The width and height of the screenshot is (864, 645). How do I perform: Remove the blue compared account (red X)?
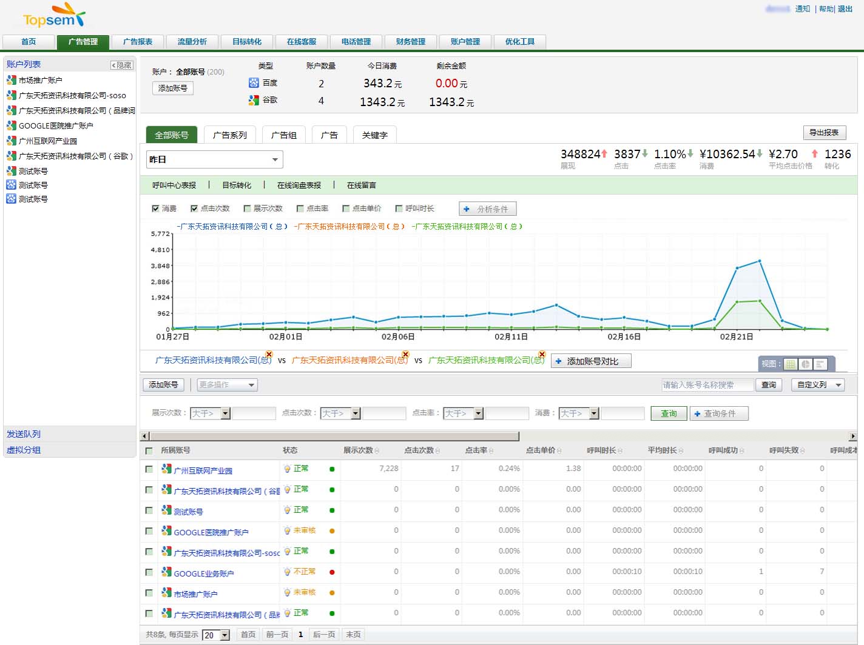tap(269, 354)
